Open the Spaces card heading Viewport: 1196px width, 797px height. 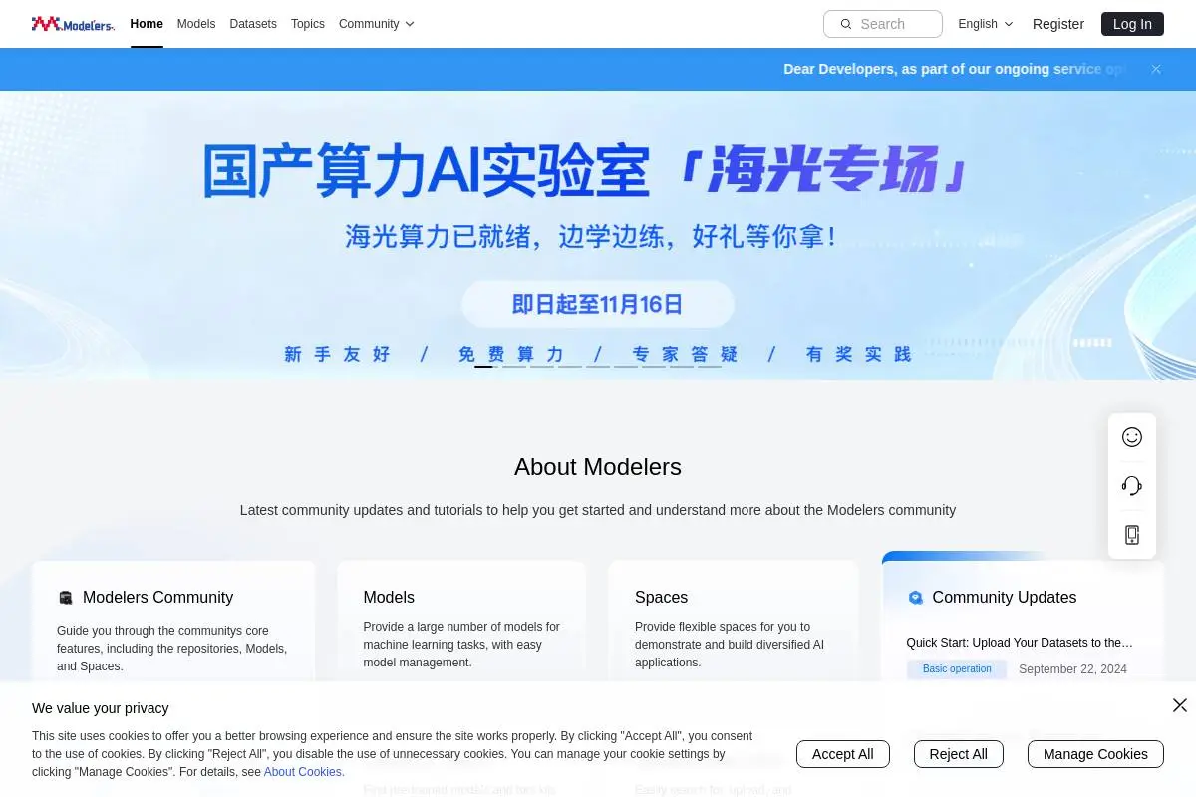tap(661, 598)
